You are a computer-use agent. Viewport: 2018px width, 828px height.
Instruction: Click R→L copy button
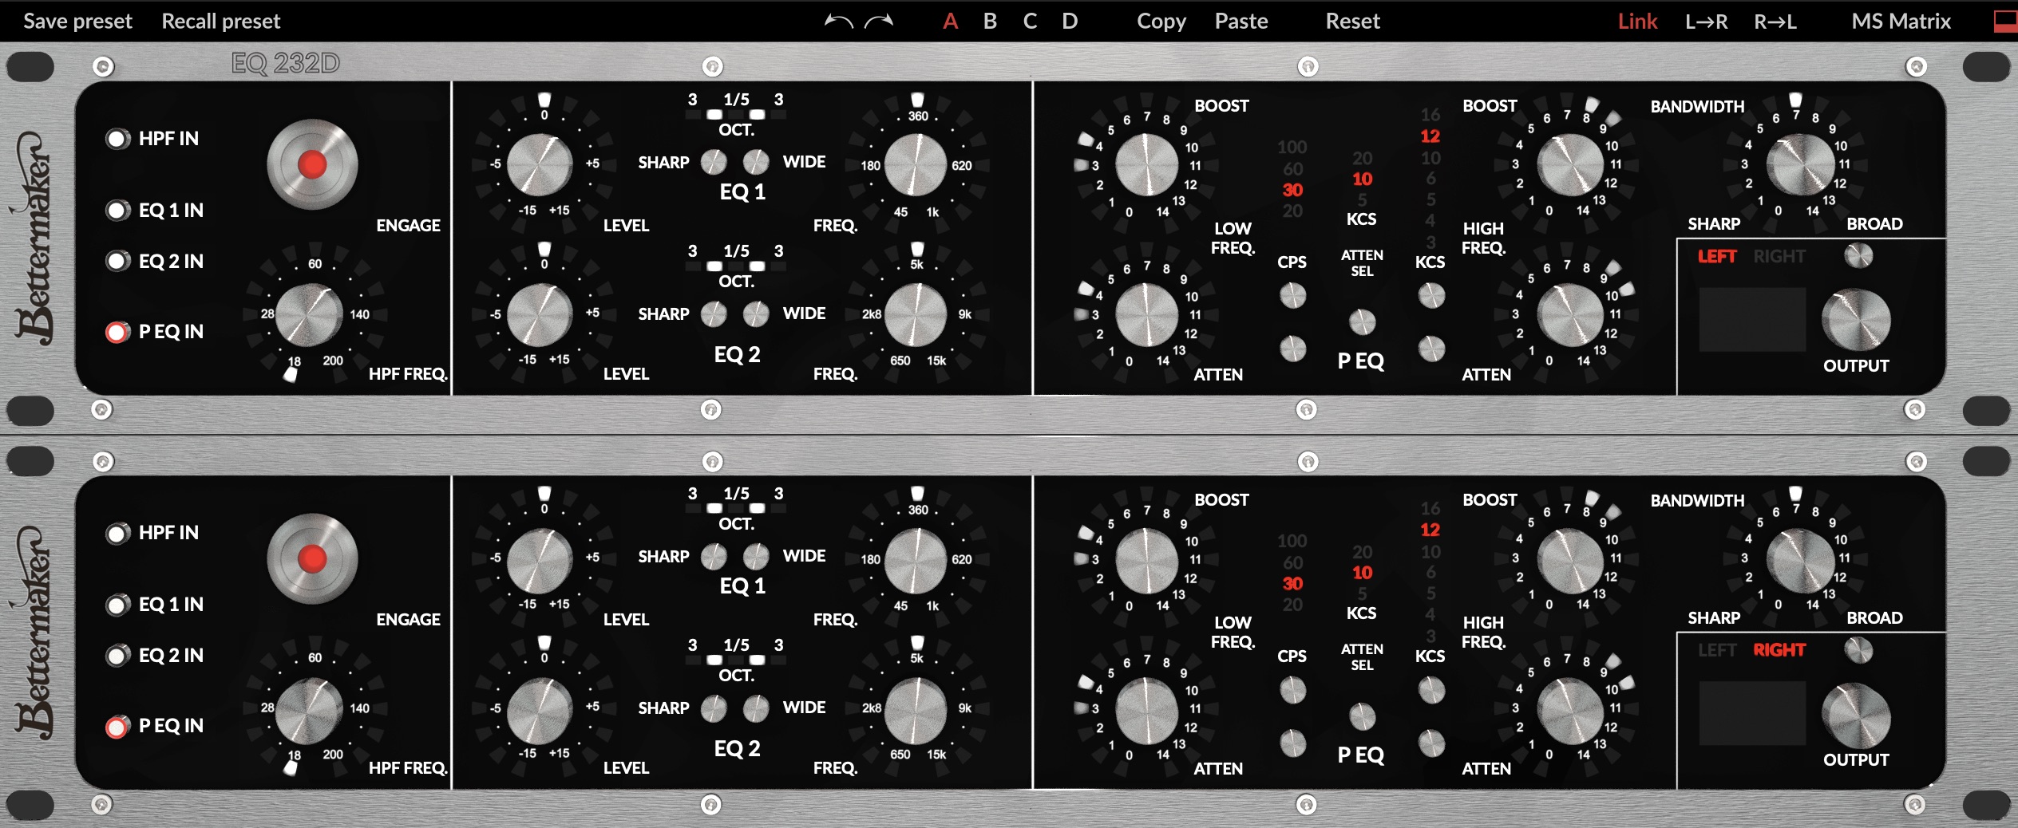(x=1775, y=22)
